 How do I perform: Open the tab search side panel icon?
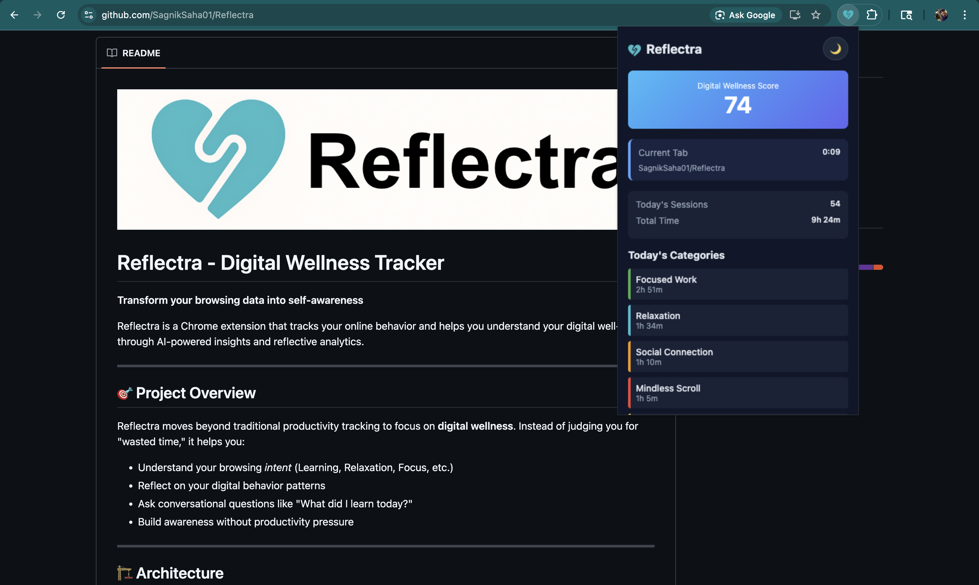tap(906, 15)
